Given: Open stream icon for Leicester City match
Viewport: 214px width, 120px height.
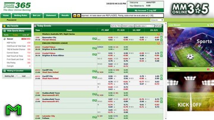Looking at the screenshot, I should pos(96,117).
